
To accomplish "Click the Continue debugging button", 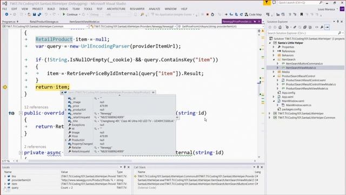I will point(70,15).
